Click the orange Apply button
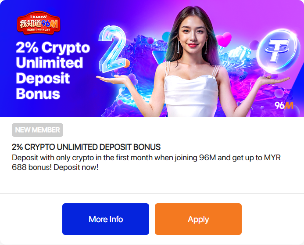Viewport: 304px width, 245px height. pos(198,219)
